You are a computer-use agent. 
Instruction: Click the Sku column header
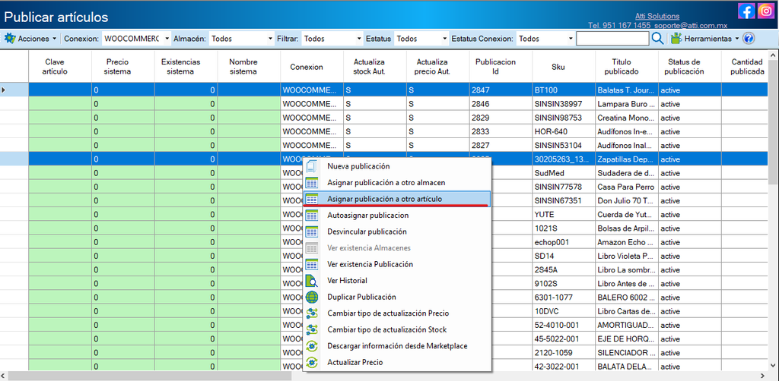click(564, 66)
